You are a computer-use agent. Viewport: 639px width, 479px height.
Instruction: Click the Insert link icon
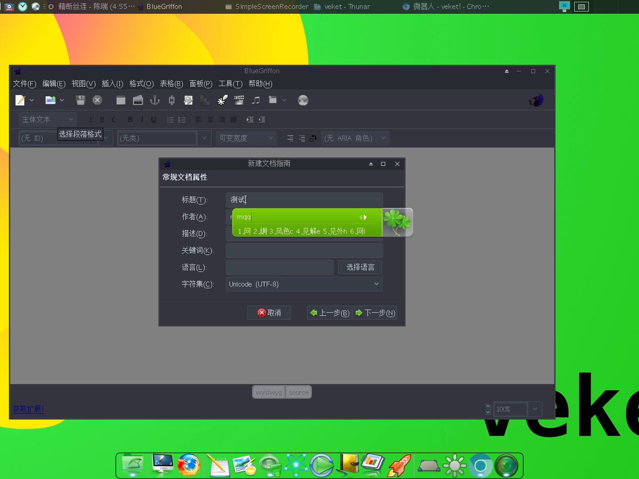[171, 100]
